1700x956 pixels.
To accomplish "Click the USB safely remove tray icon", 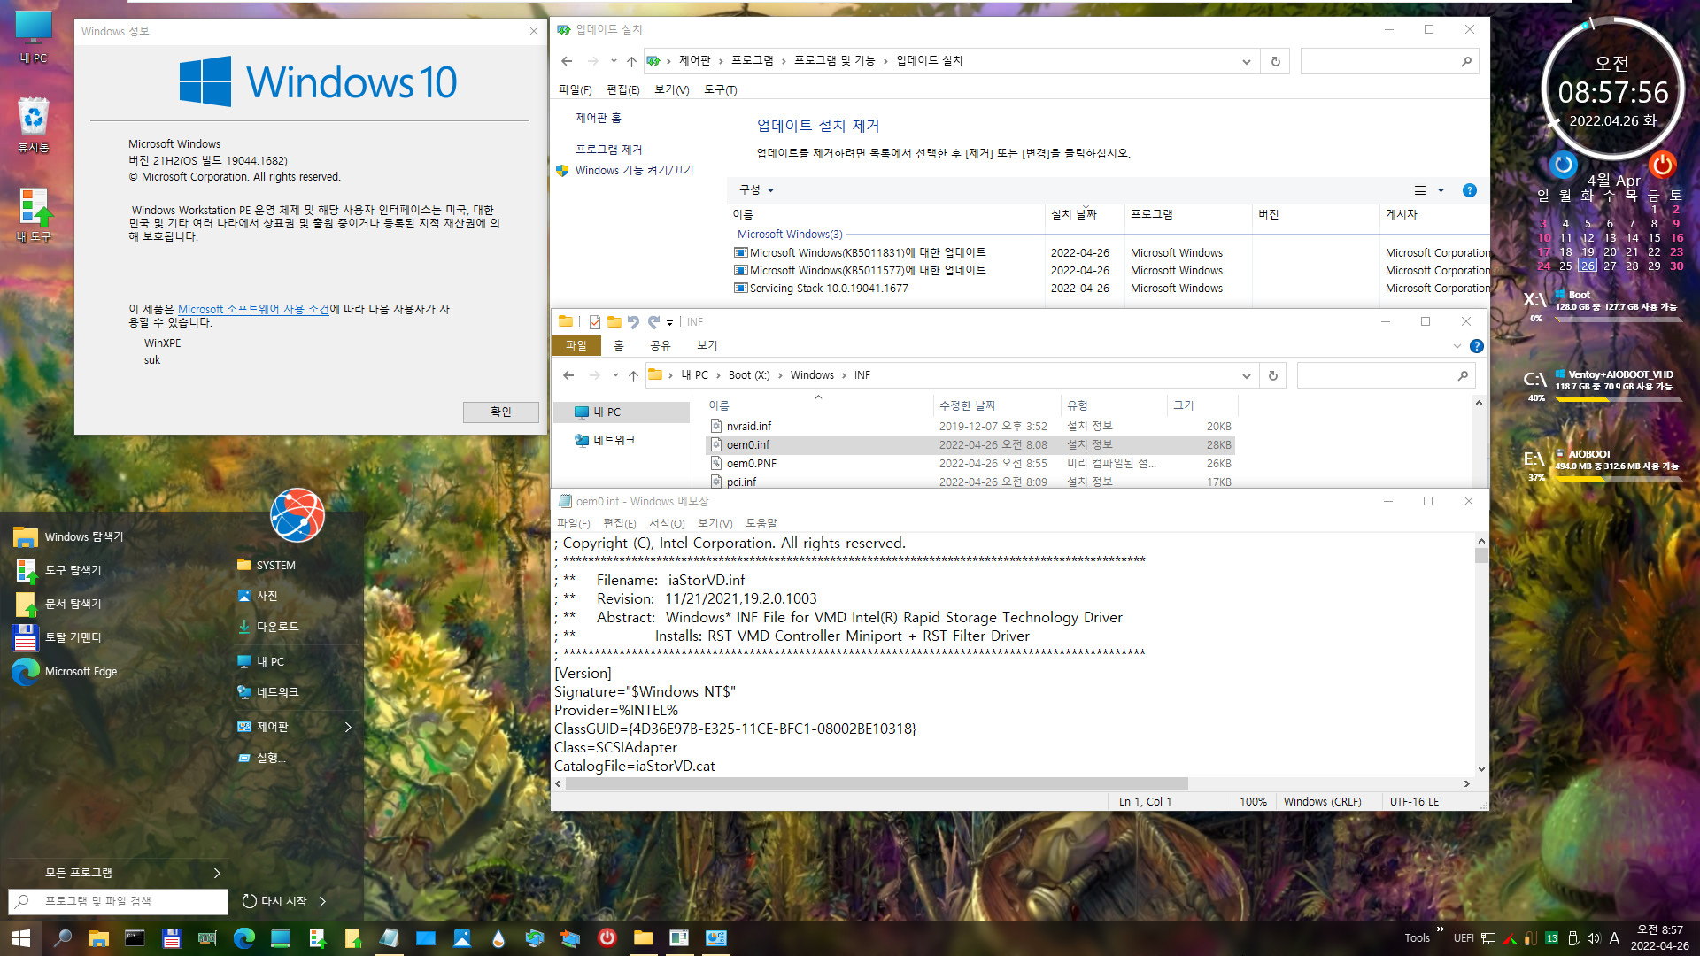I will 1573,938.
